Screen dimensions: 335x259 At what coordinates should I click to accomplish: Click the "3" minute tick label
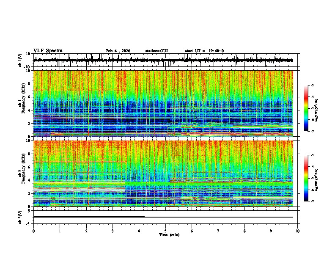tap(113, 231)
